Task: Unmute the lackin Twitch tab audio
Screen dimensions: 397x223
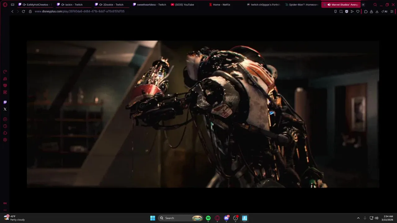Action: (x=63, y=5)
